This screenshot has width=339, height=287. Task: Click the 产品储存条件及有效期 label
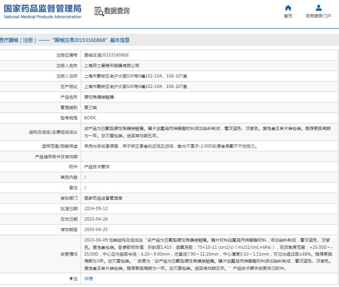click(56, 157)
